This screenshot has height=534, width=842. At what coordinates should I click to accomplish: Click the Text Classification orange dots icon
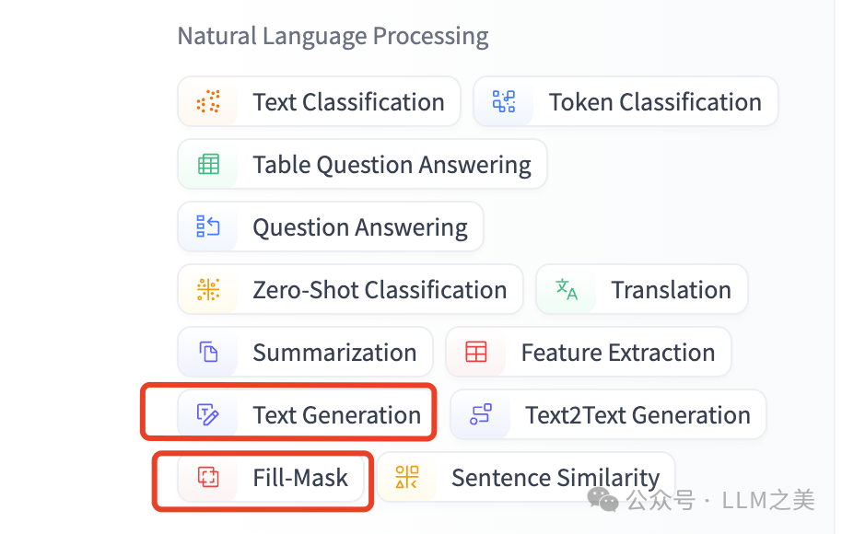coord(209,102)
